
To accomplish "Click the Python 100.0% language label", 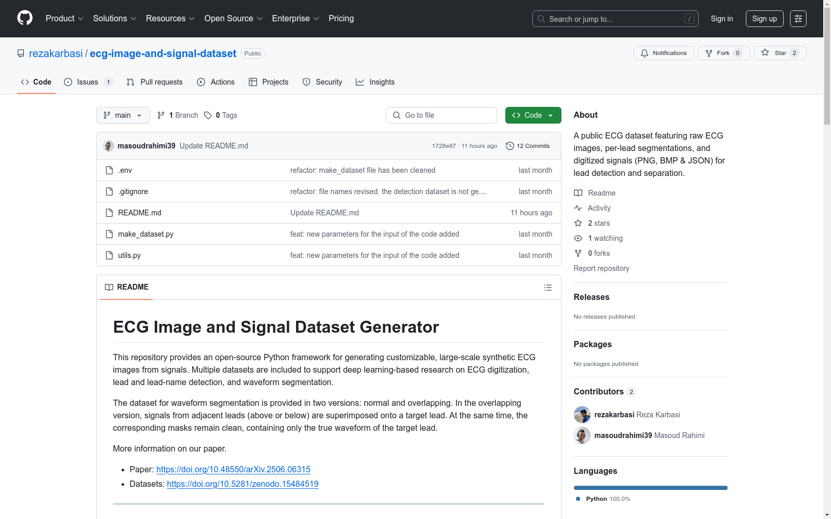I will [604, 499].
